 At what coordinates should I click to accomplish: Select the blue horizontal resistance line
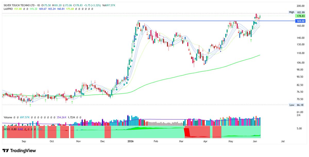pos(216,21)
